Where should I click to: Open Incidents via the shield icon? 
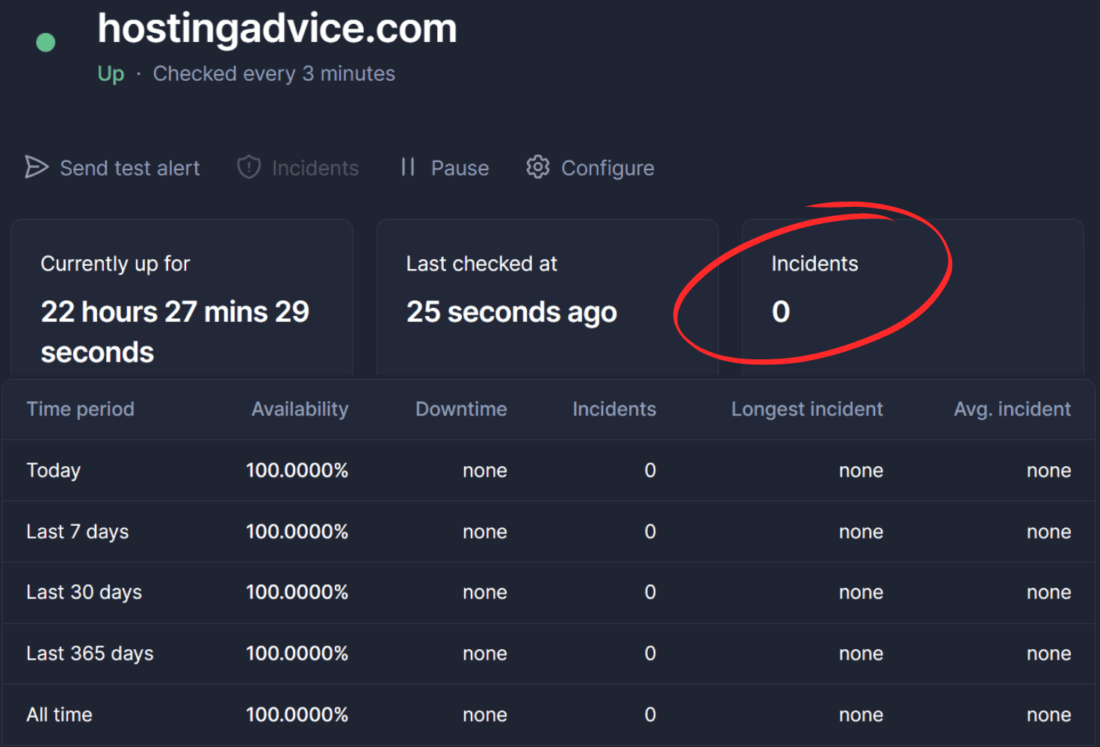tap(247, 167)
